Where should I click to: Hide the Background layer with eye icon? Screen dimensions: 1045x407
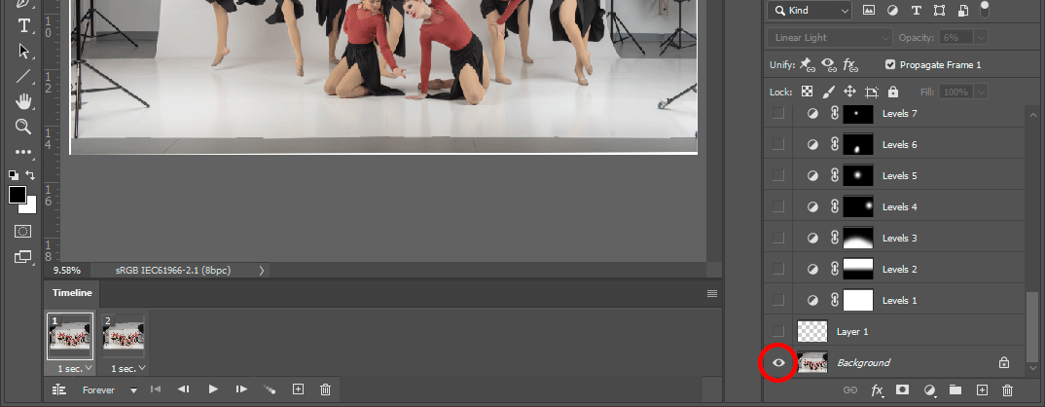point(778,362)
